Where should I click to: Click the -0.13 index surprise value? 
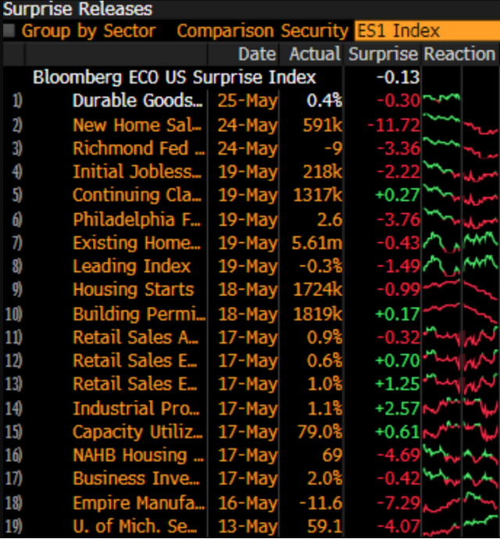398,77
